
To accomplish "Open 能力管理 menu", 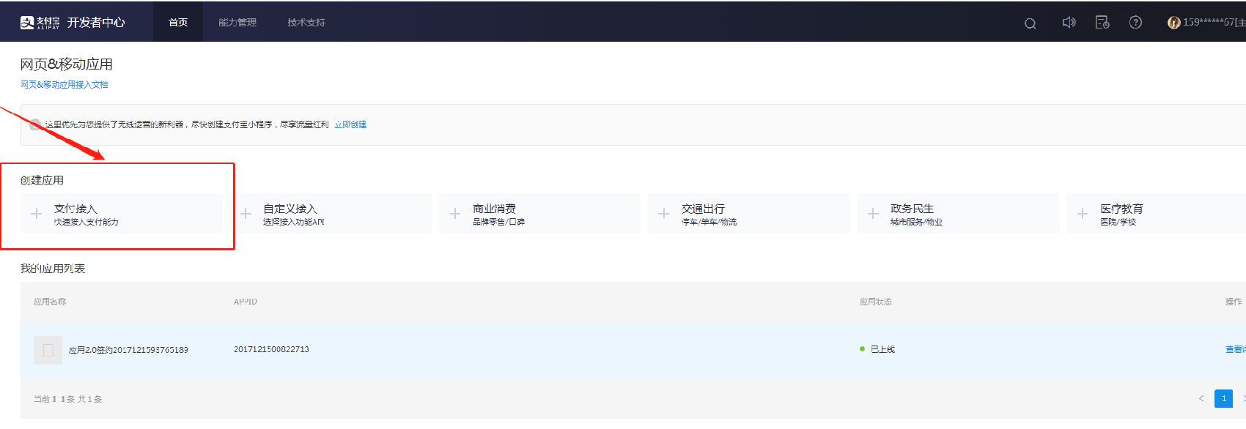I will [237, 23].
